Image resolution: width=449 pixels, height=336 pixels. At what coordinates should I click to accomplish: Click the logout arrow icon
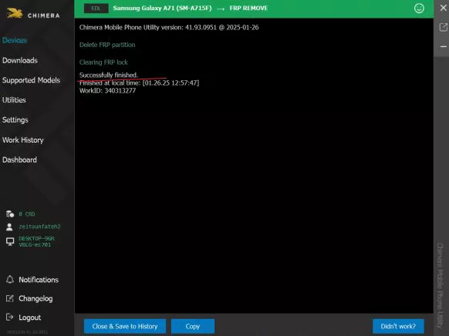tap(10, 318)
